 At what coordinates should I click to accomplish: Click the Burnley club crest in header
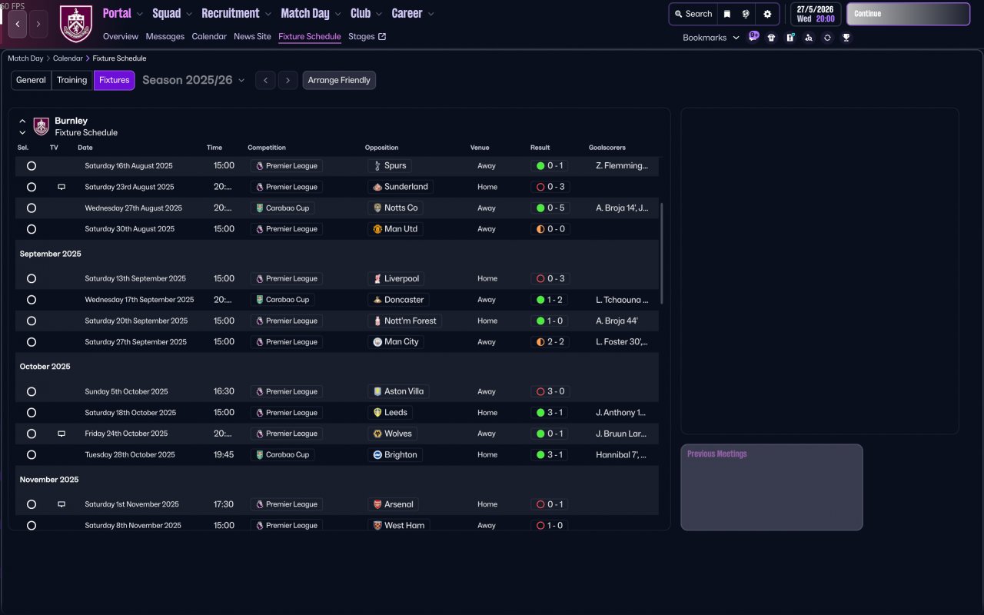pyautogui.click(x=75, y=24)
